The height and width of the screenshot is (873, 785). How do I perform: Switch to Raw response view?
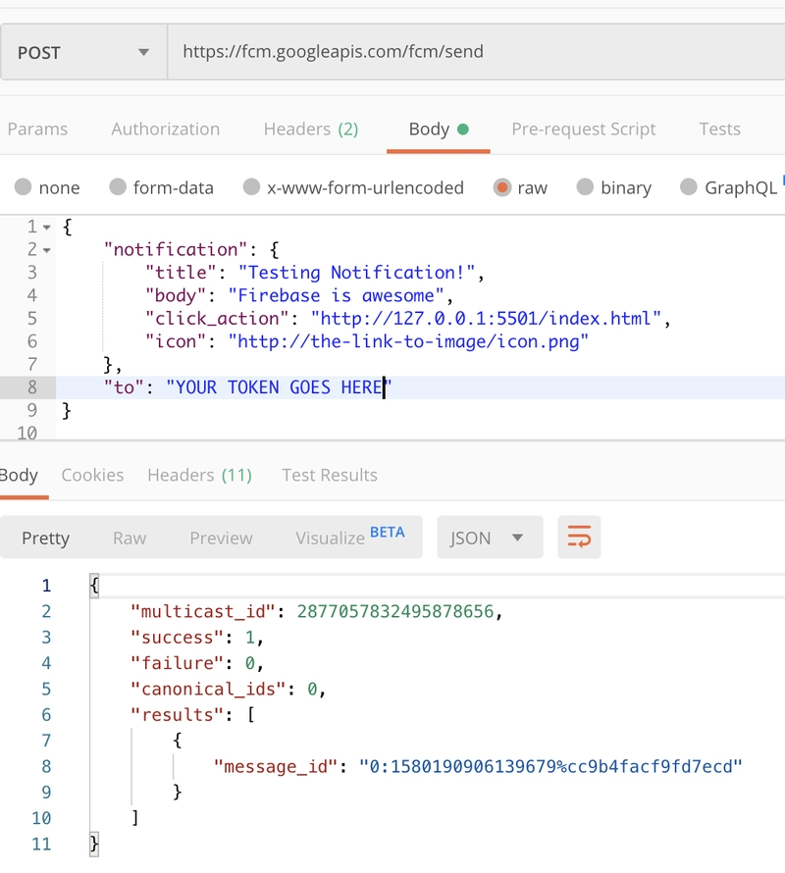click(130, 538)
